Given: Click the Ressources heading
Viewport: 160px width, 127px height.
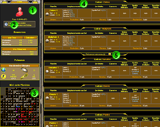Looking at the screenshot, I should (20, 32).
